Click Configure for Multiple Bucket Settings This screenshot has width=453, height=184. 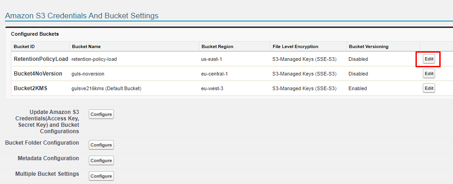[101, 176]
